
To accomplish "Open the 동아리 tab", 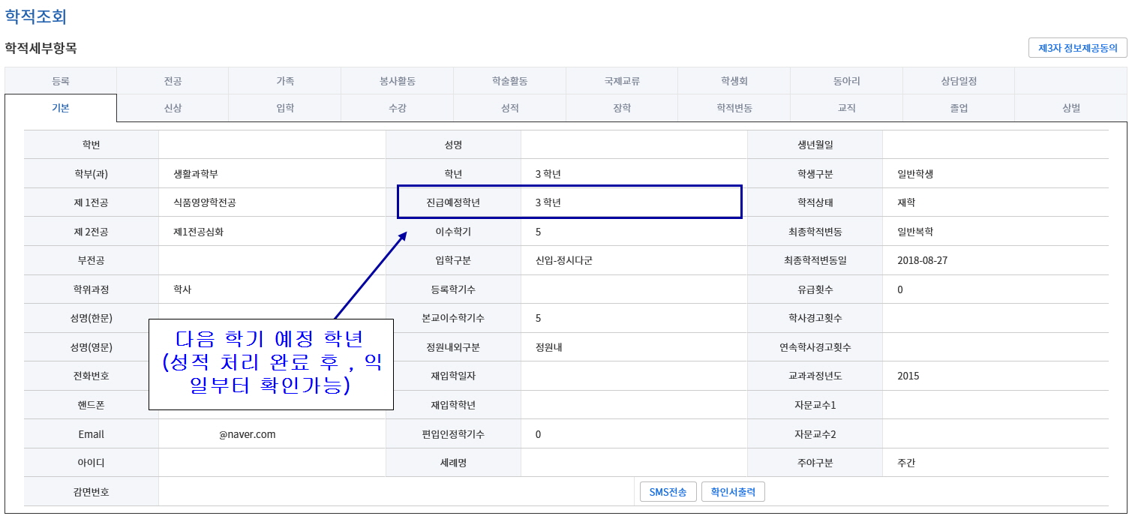I will point(846,81).
